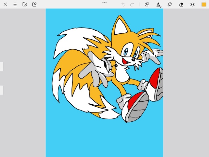This screenshot has width=209, height=157.
Task: Click the fox's open red mouth
Action: [x=124, y=61]
